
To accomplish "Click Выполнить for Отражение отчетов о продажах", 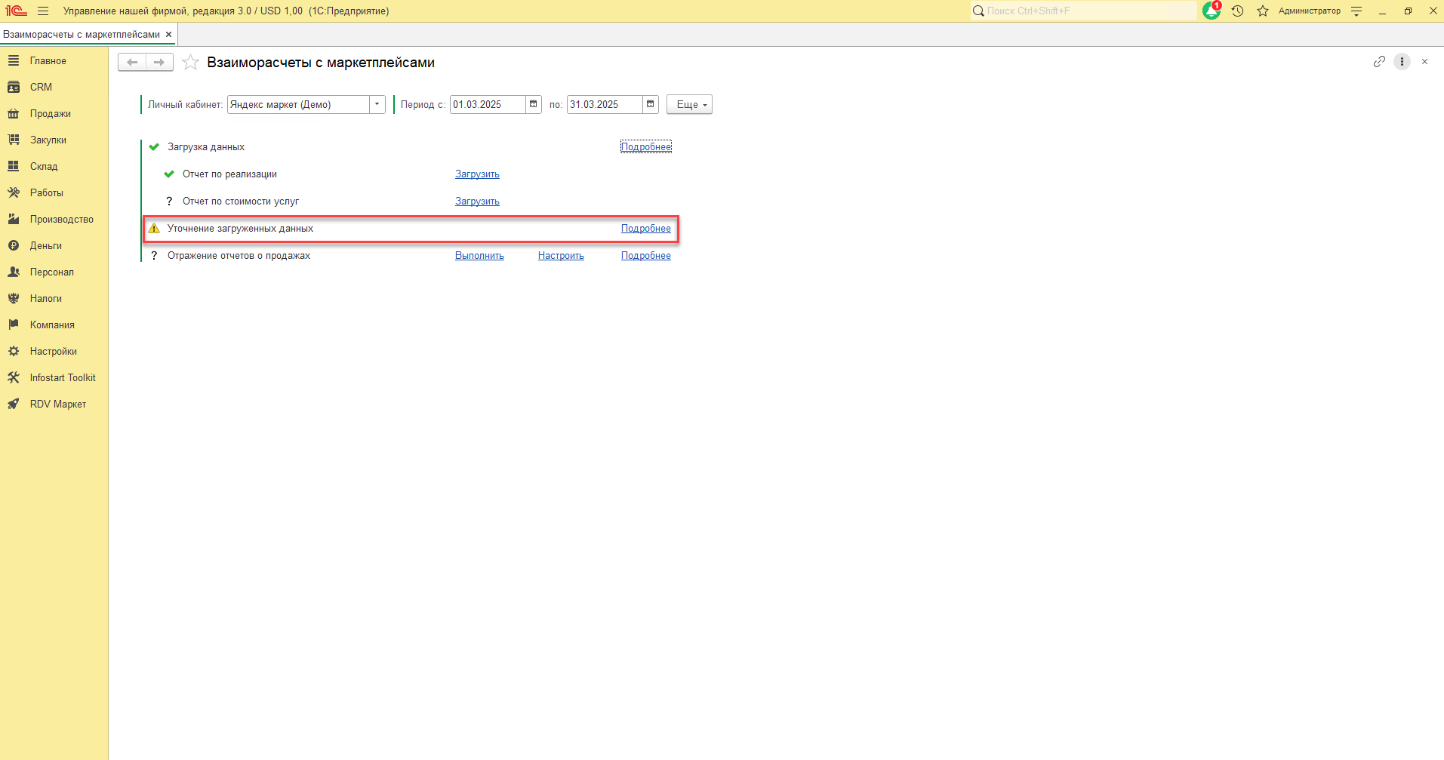I will pos(479,256).
